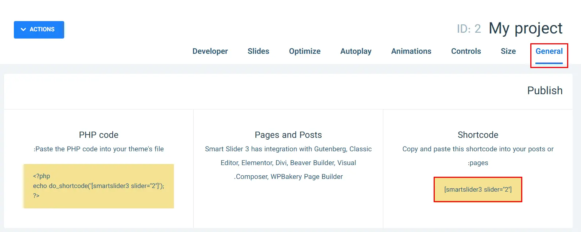581x232 pixels.
Task: Click the ID: 2 label
Action: [469, 29]
